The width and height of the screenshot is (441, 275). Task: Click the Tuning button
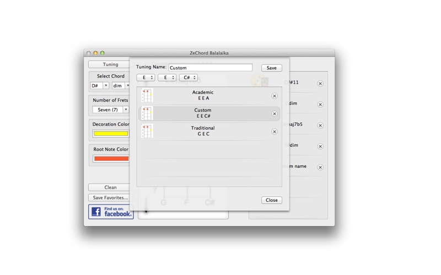click(109, 64)
